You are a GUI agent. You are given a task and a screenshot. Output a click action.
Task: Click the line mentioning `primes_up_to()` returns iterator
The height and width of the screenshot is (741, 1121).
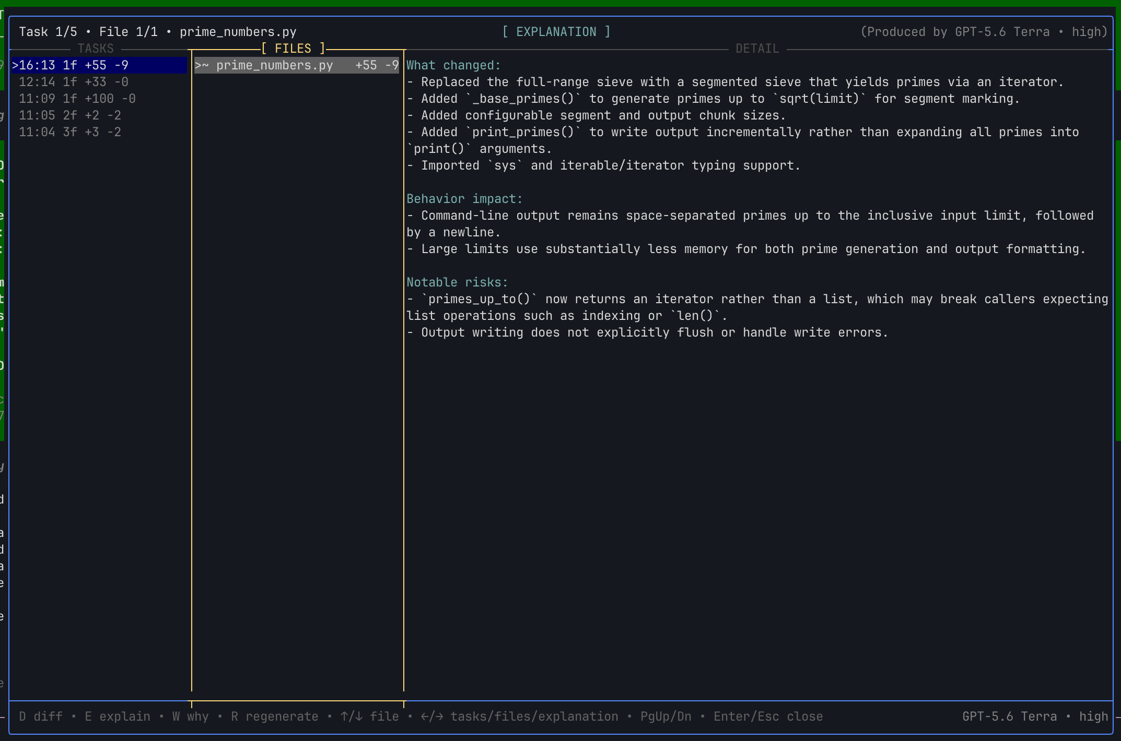757,307
